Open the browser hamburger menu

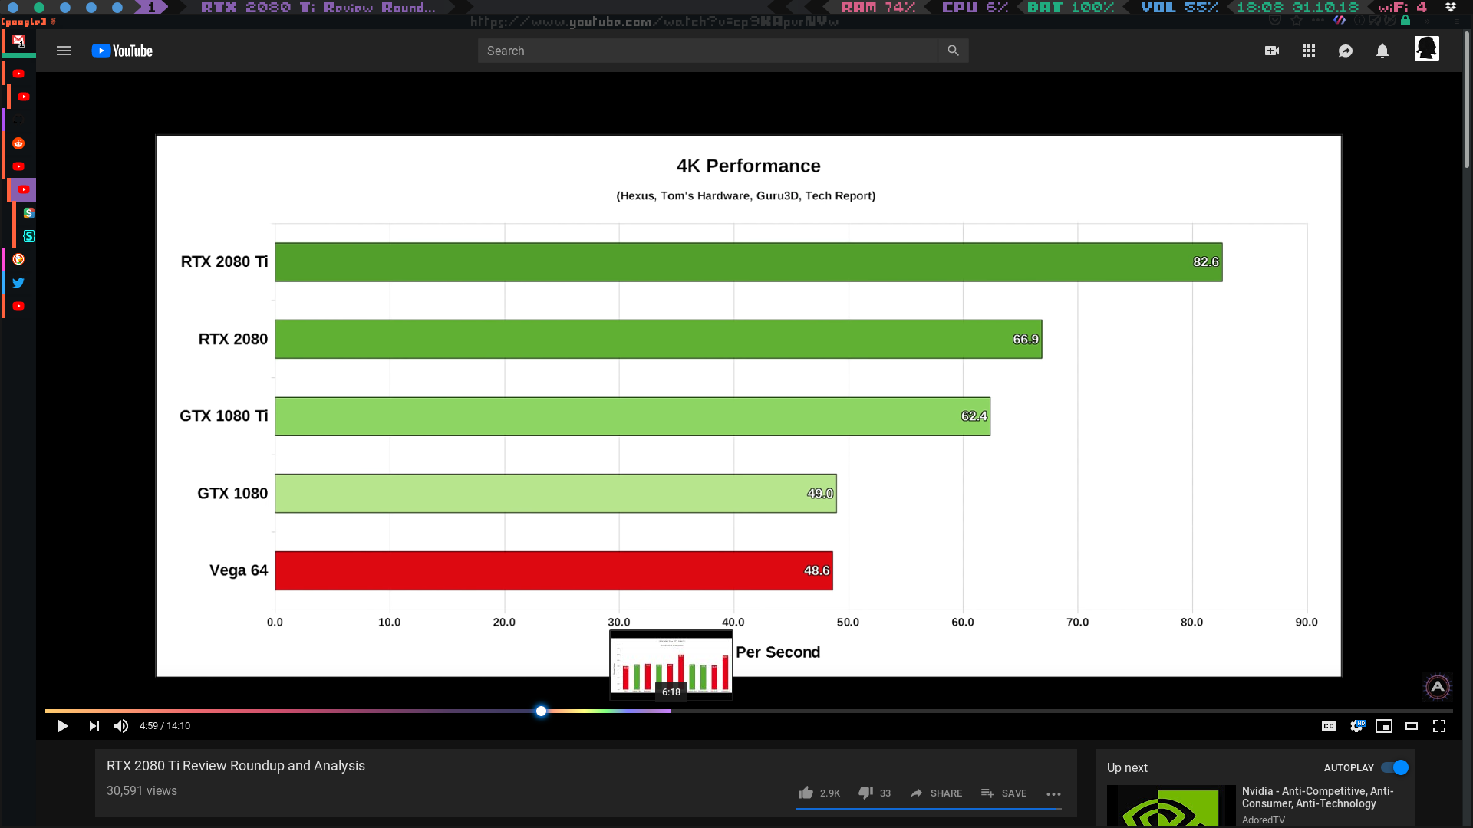tap(1457, 21)
